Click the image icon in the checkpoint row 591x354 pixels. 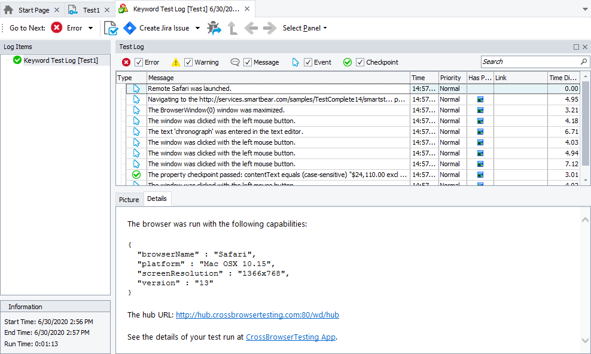[x=480, y=175]
